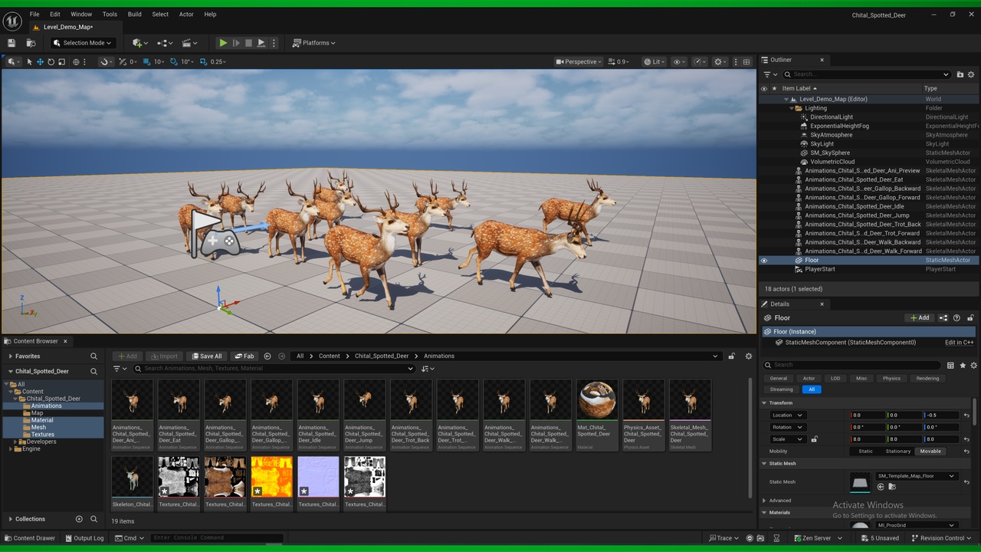Set Mobility to Stationary
The width and height of the screenshot is (981, 552).
[x=898, y=451]
